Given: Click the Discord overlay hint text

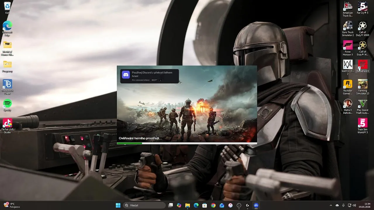Looking at the screenshot, I should tap(152, 74).
